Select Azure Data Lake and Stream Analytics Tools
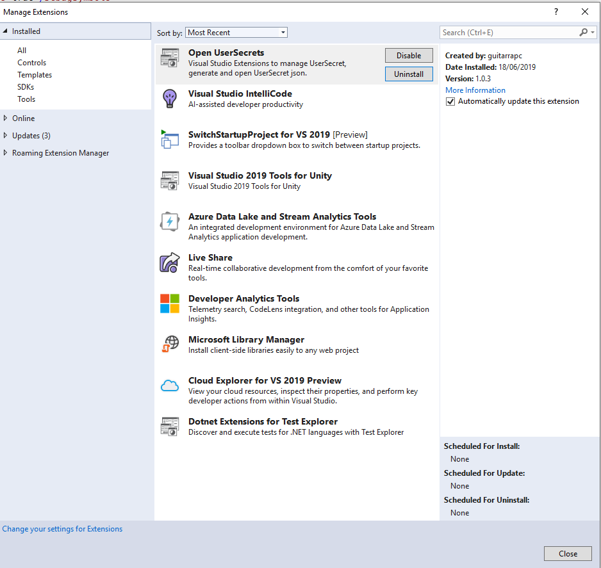This screenshot has width=601, height=568. click(x=283, y=217)
